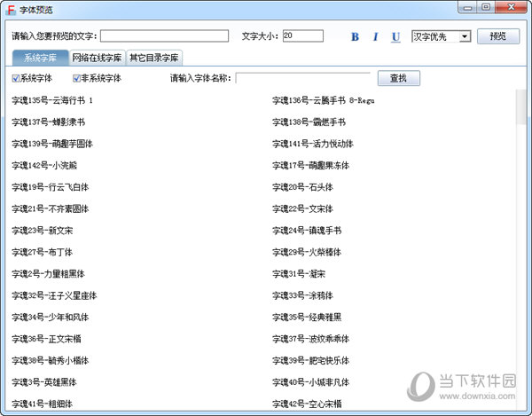The image size is (532, 416).
Task: Select font 字魂31号-凝宋
Action: pyautogui.click(x=299, y=274)
